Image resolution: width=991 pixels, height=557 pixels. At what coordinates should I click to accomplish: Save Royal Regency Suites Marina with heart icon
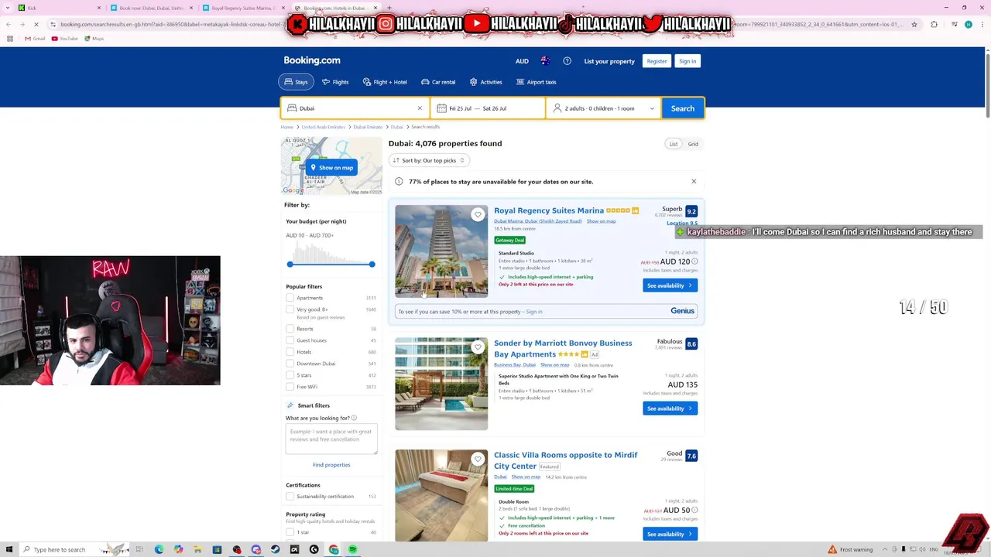click(478, 215)
